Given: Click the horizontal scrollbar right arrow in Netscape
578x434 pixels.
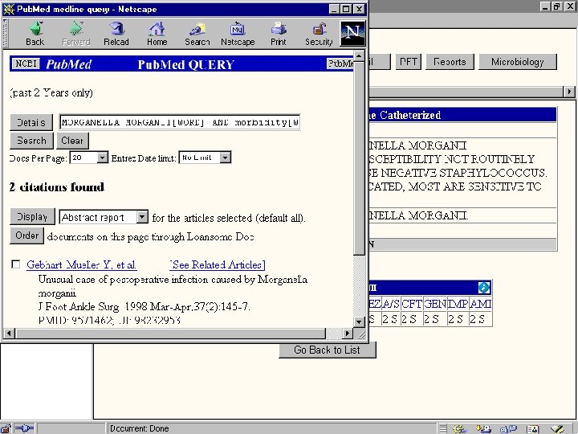Looking at the screenshot, I should pyautogui.click(x=348, y=334).
